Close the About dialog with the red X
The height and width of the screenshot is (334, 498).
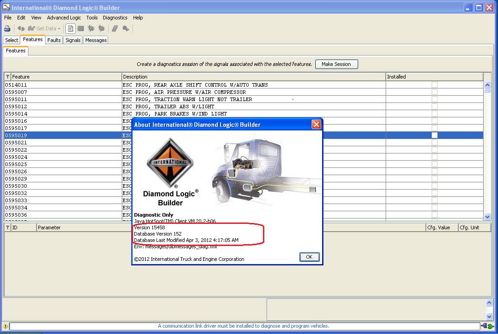pyautogui.click(x=316, y=125)
